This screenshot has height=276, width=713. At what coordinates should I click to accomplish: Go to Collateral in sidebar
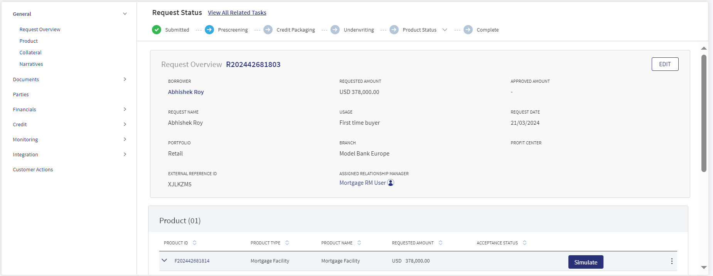(30, 52)
